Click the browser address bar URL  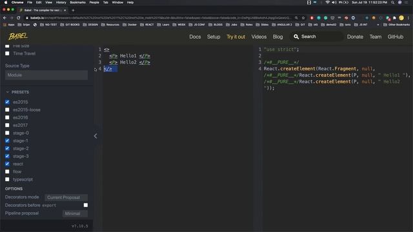(x=160, y=18)
